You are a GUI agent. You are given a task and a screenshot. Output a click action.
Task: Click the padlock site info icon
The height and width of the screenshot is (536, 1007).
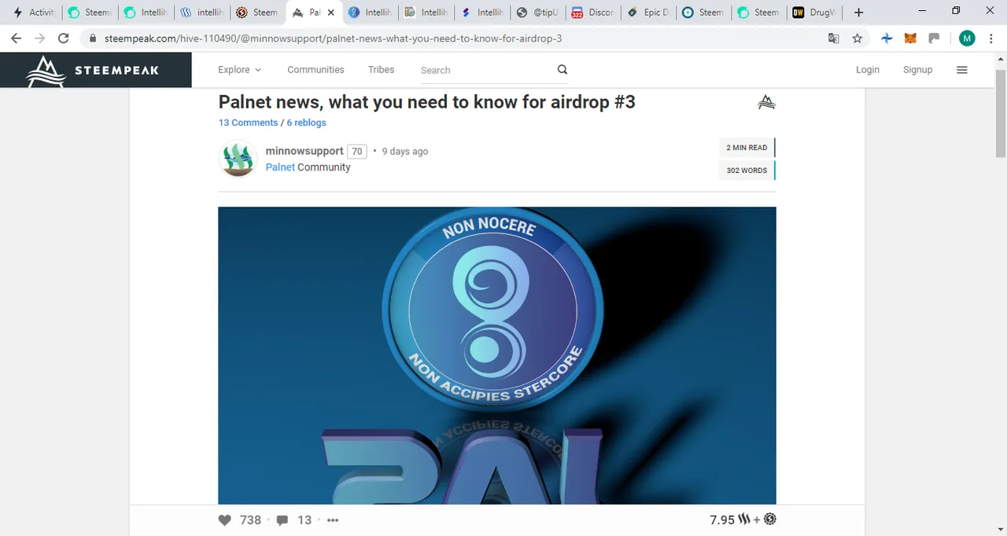[x=93, y=38]
